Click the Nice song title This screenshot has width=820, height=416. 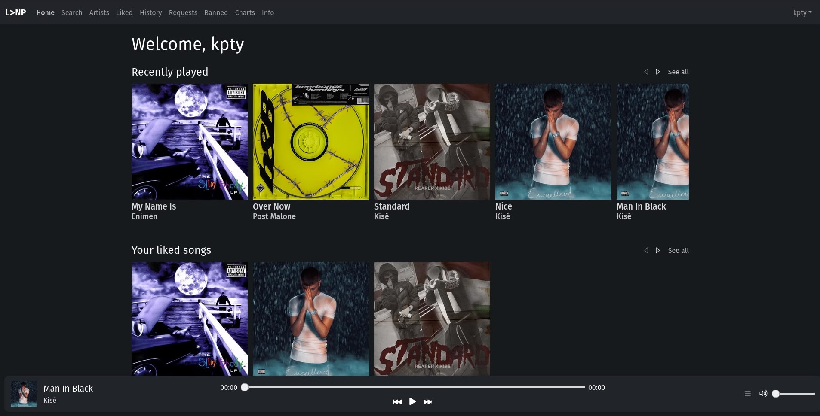click(504, 206)
